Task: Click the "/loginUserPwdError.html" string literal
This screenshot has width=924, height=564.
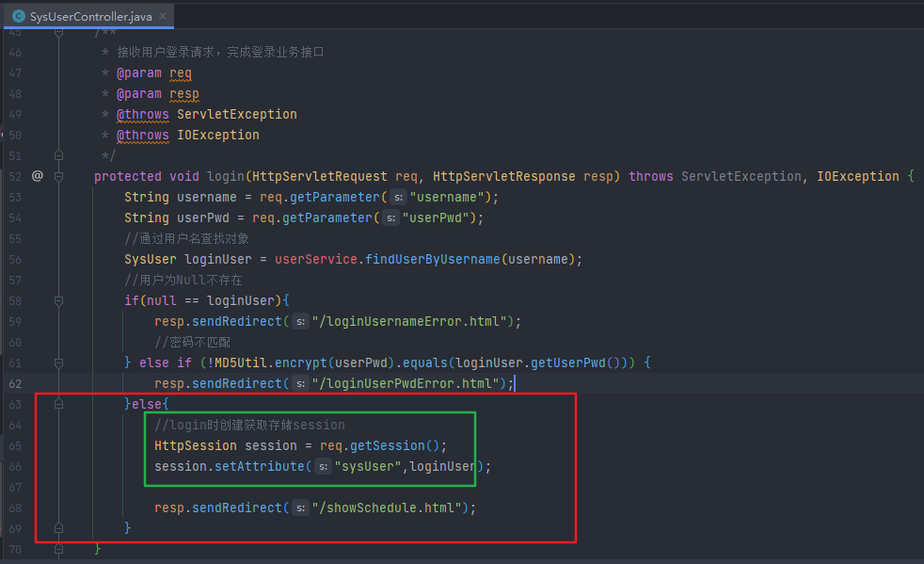Action: [406, 383]
